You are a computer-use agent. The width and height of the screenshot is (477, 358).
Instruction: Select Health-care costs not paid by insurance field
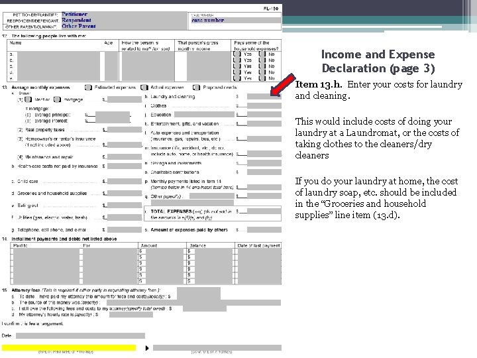coord(125,166)
